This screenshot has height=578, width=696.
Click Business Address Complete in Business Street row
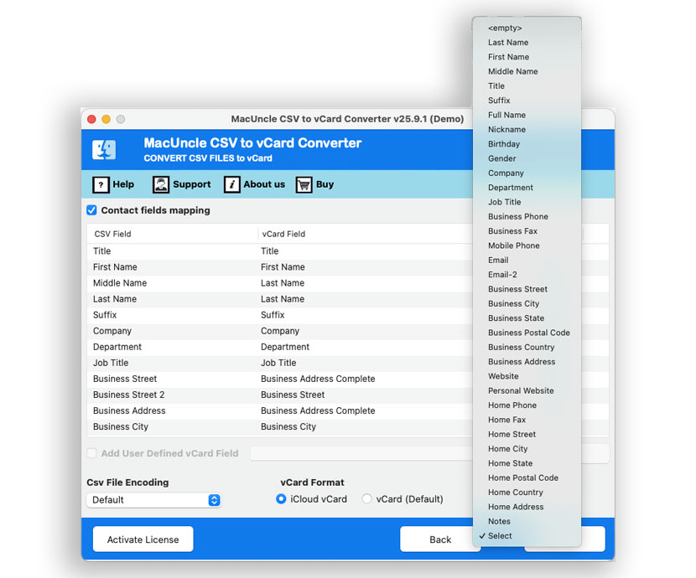pos(318,379)
